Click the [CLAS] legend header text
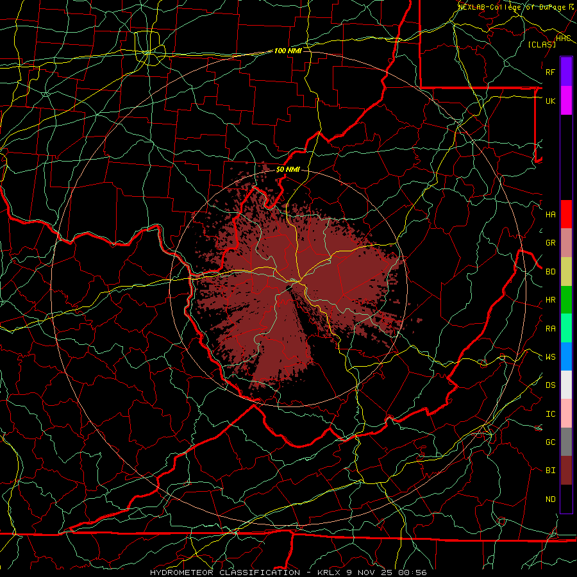This screenshot has height=577, width=577. click(x=542, y=44)
